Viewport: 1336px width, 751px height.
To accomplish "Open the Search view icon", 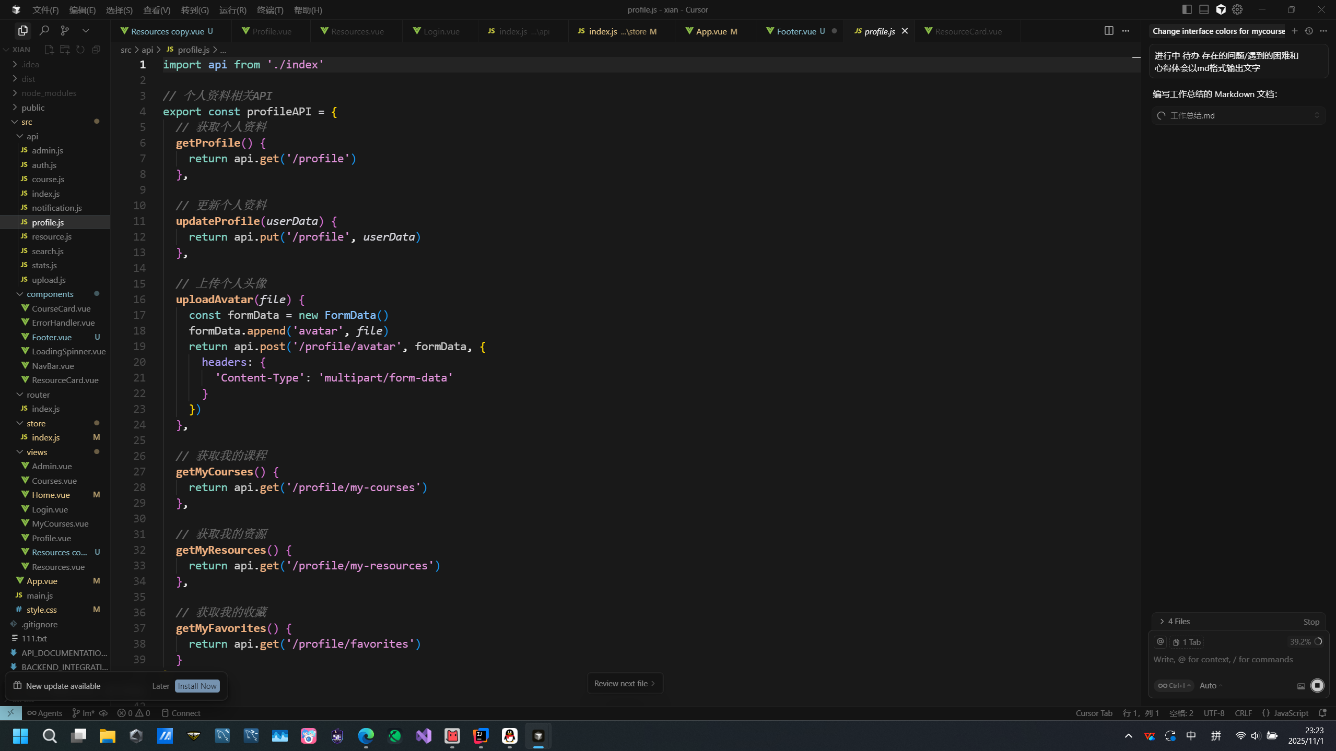I will pyautogui.click(x=44, y=31).
